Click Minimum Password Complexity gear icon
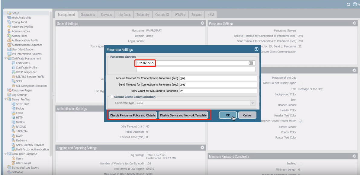Image resolution: width=360 pixels, height=175 pixels. [x=354, y=156]
